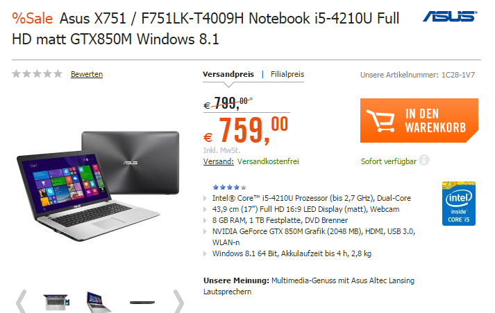Switch to the Versandpreis tab

[228, 74]
